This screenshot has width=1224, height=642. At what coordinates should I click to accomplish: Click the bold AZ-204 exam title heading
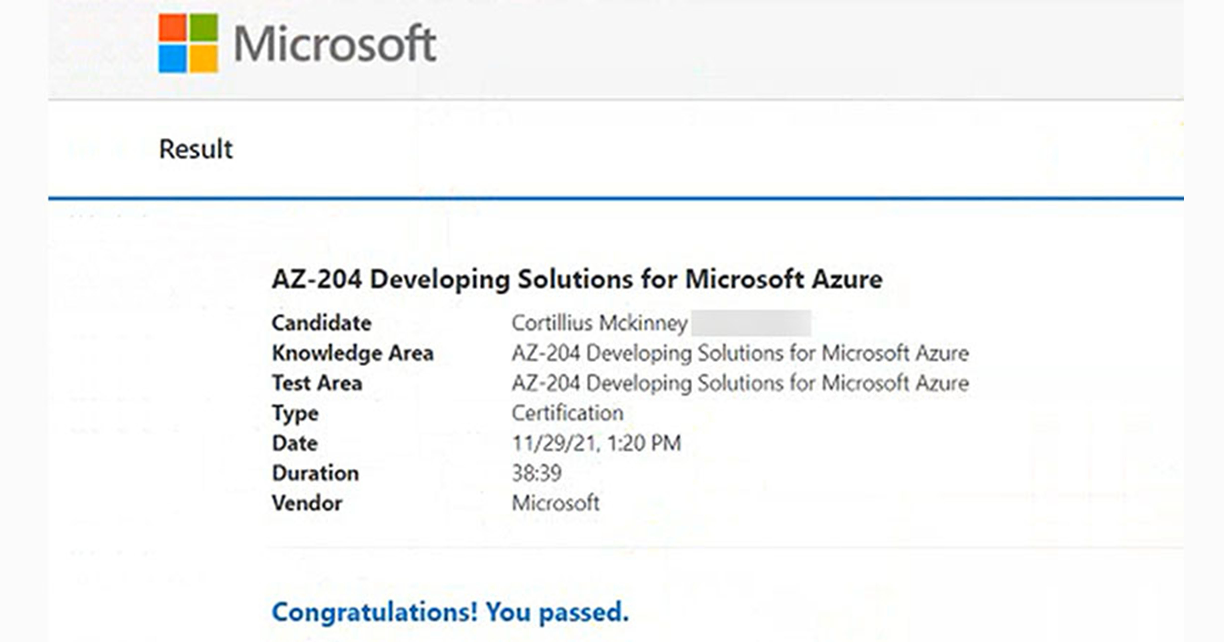coord(577,279)
